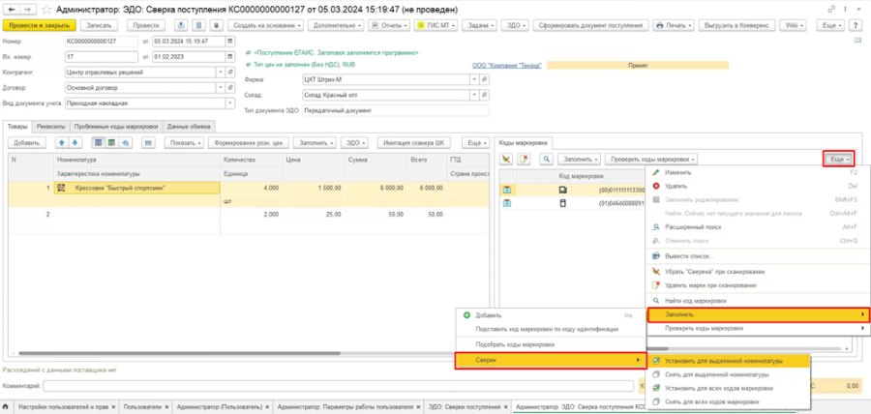The image size is (871, 414).
Task: Open calendar for document date 05.03.2024
Action: 229,42
